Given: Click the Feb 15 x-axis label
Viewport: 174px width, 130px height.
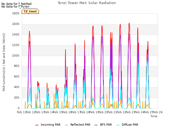Looking at the screenshot, I should [58, 112].
